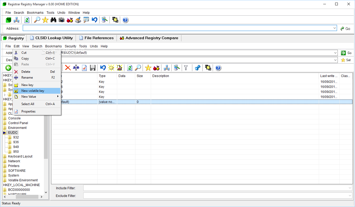355x207 pixels.
Task: Click the printer-with-brush icon in main toolbar
Action: [78, 20]
